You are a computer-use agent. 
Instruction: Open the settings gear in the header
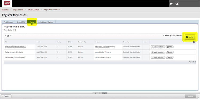171,3
